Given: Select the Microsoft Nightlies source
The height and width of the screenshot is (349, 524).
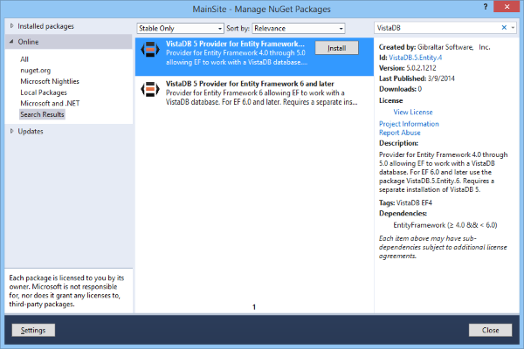Looking at the screenshot, I should (50, 81).
